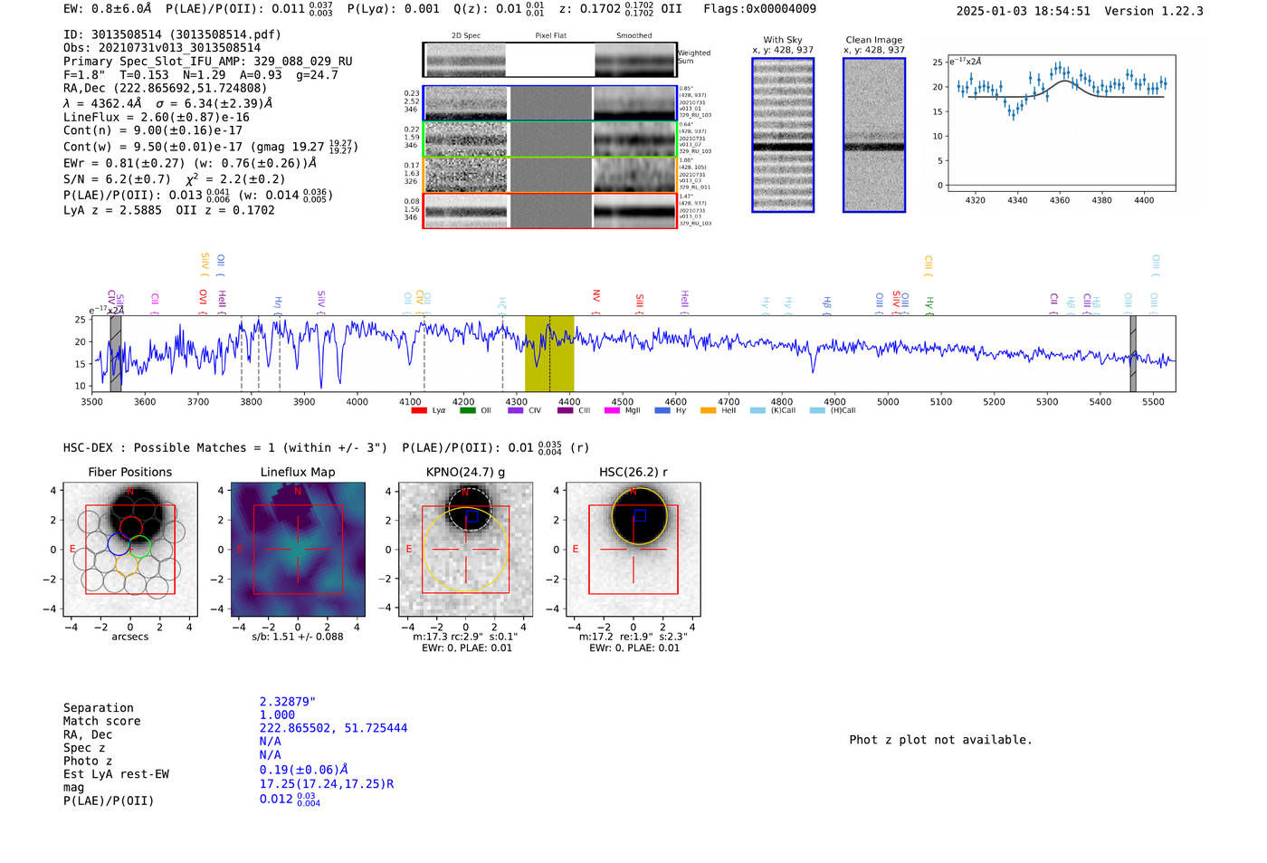Click the blue fiber circle in Fiber Positions
The image size is (1267, 863).
(x=119, y=543)
